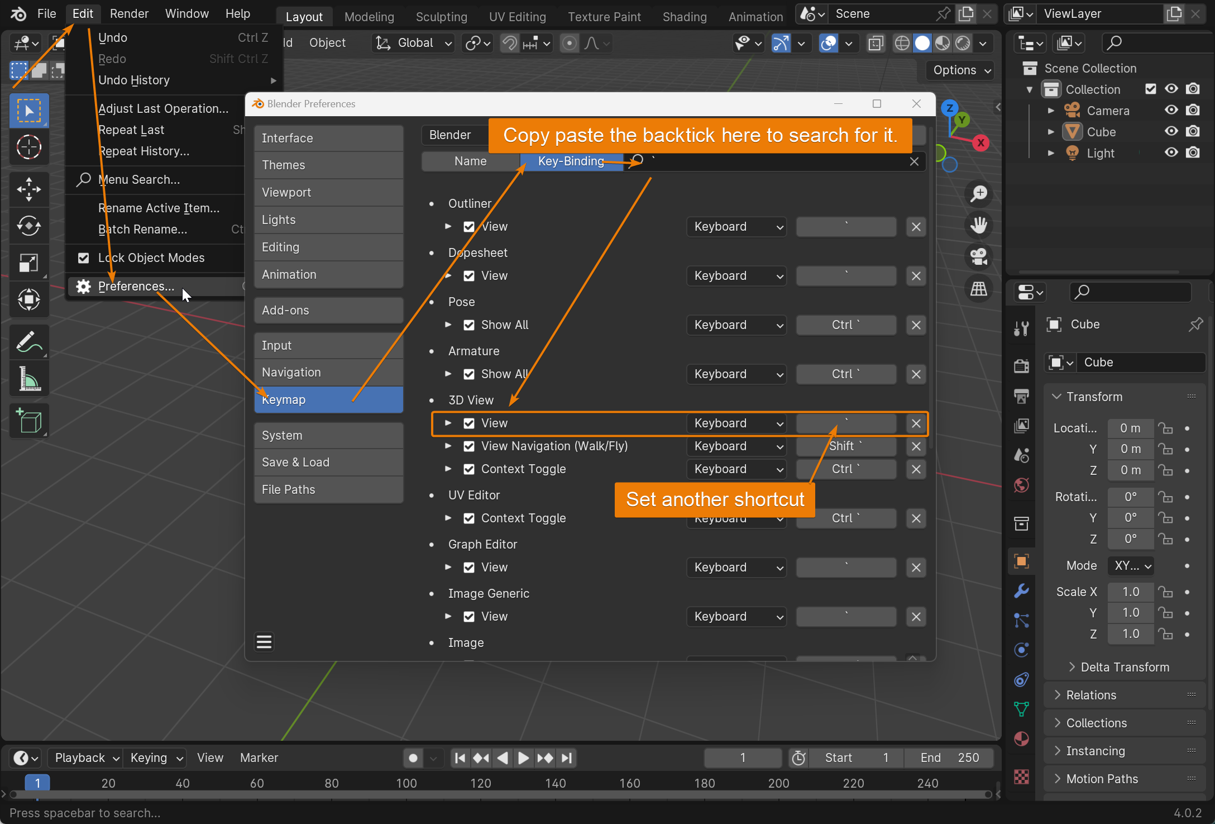This screenshot has height=824, width=1215.
Task: Click the Render menu
Action: 129,13
